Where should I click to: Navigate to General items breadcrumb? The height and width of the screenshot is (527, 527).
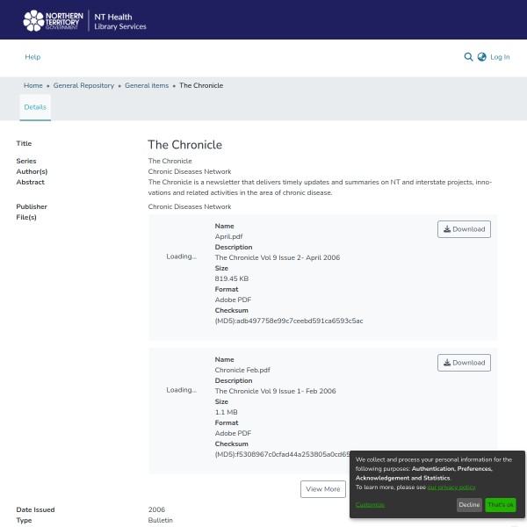147,85
